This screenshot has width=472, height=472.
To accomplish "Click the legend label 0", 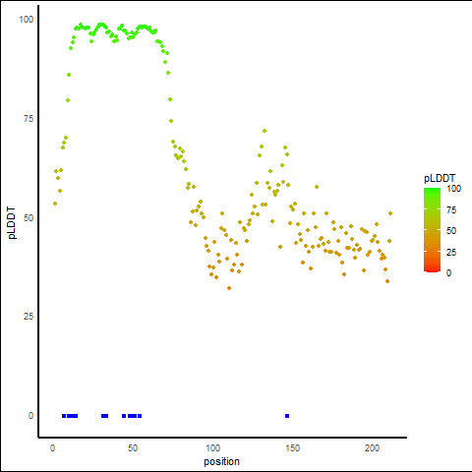I will (448, 273).
